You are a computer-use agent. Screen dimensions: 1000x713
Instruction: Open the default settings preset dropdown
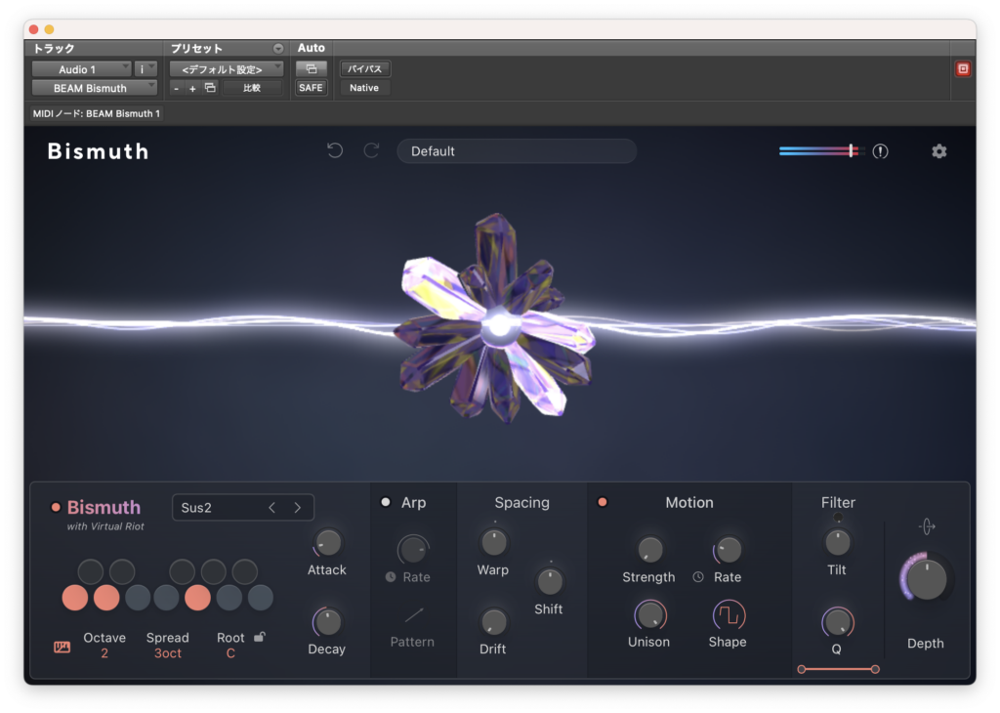click(x=227, y=69)
